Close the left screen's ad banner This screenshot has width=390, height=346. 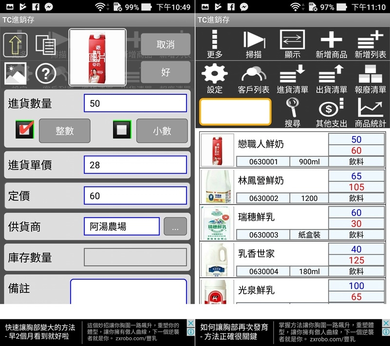(190, 323)
